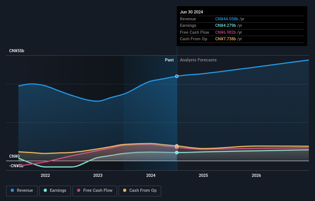Image resolution: width=315 pixels, height=201 pixels.
Task: Click the Earnings data point on teal line
Action: tap(177, 153)
